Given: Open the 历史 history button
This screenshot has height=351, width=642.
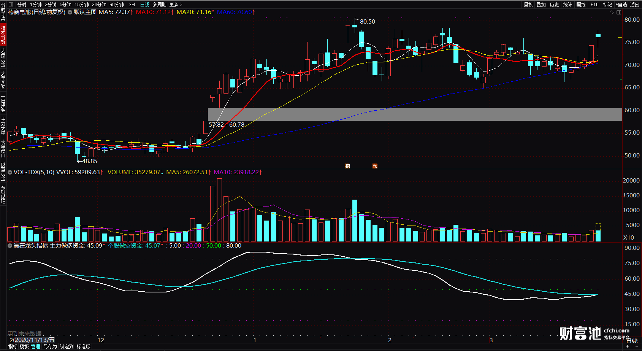Looking at the screenshot, I should point(555,5).
